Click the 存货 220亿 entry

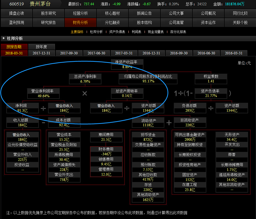pos(148,187)
